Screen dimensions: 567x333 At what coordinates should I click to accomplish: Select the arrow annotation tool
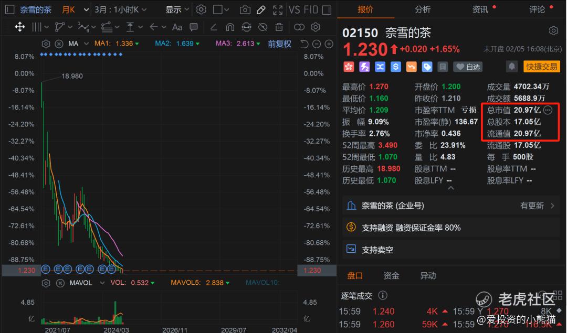154,27
